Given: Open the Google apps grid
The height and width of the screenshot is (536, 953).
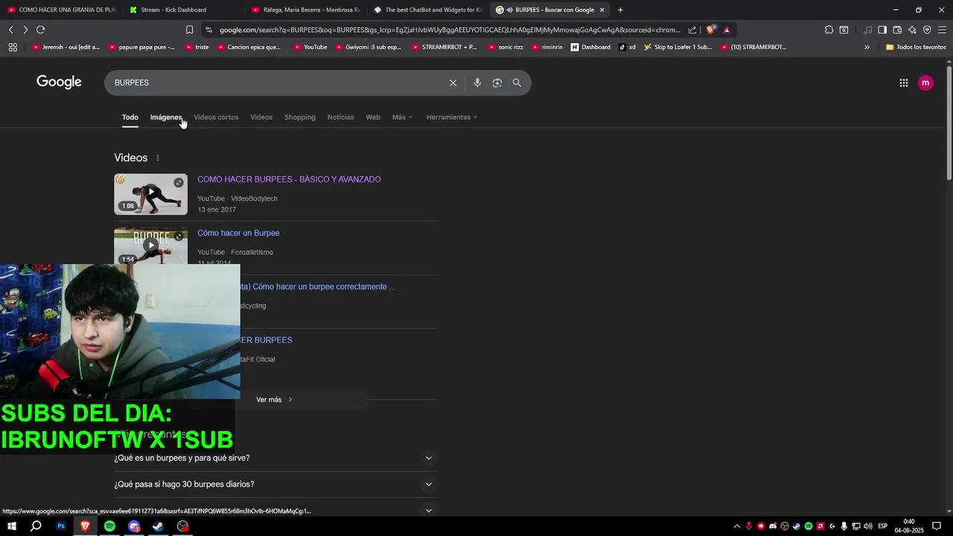Looking at the screenshot, I should (x=904, y=83).
